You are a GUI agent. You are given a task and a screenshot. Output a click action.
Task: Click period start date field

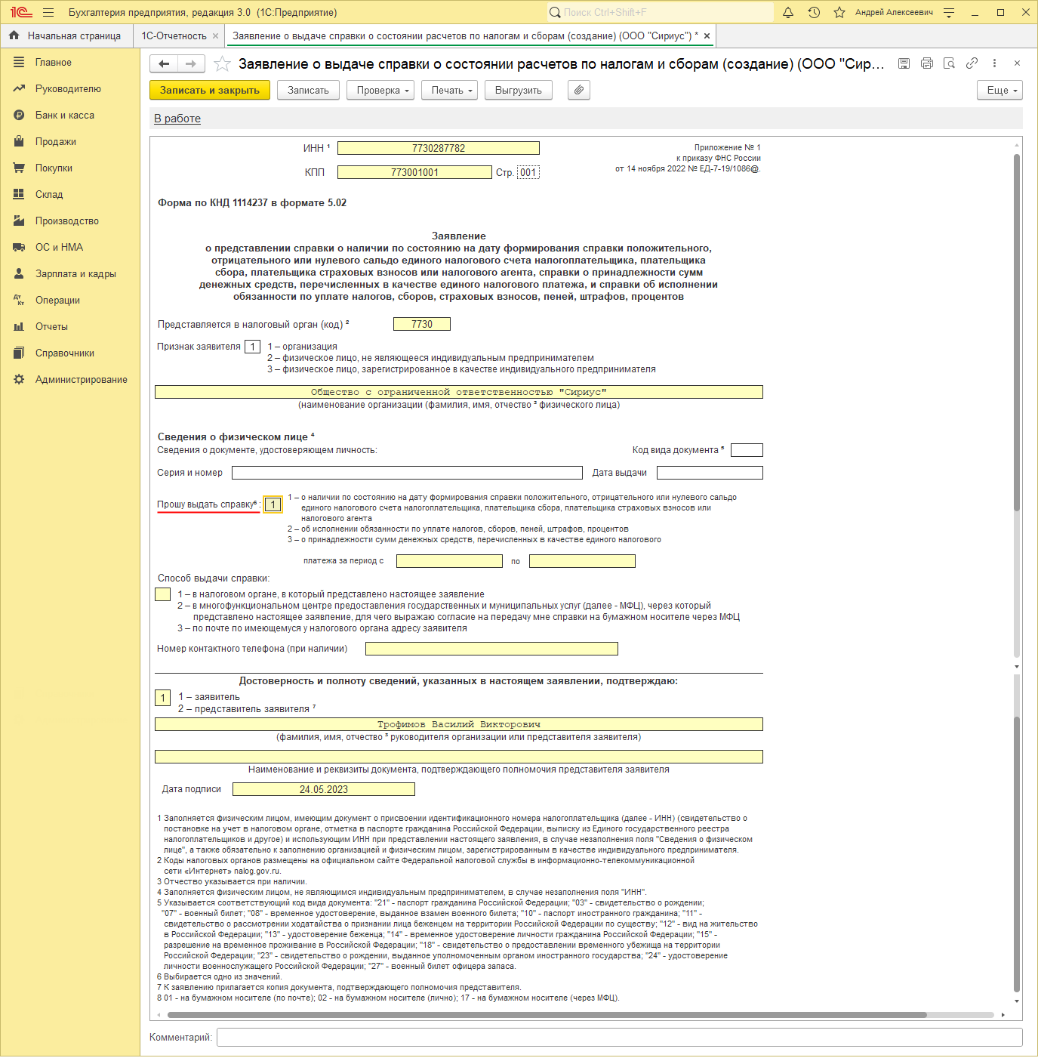coord(449,561)
